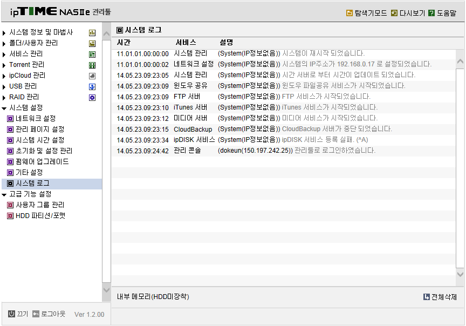Go to 펌웨어 업그레이드 page
The height and width of the screenshot is (326, 466).
click(x=42, y=161)
